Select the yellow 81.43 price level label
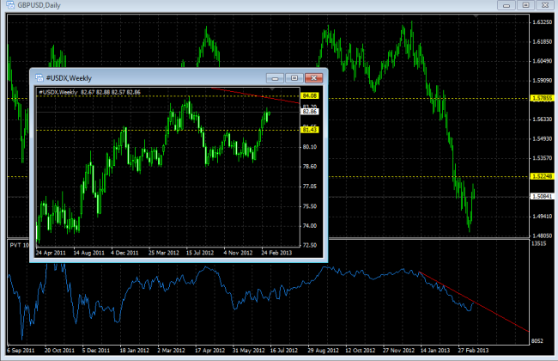 pyautogui.click(x=310, y=130)
